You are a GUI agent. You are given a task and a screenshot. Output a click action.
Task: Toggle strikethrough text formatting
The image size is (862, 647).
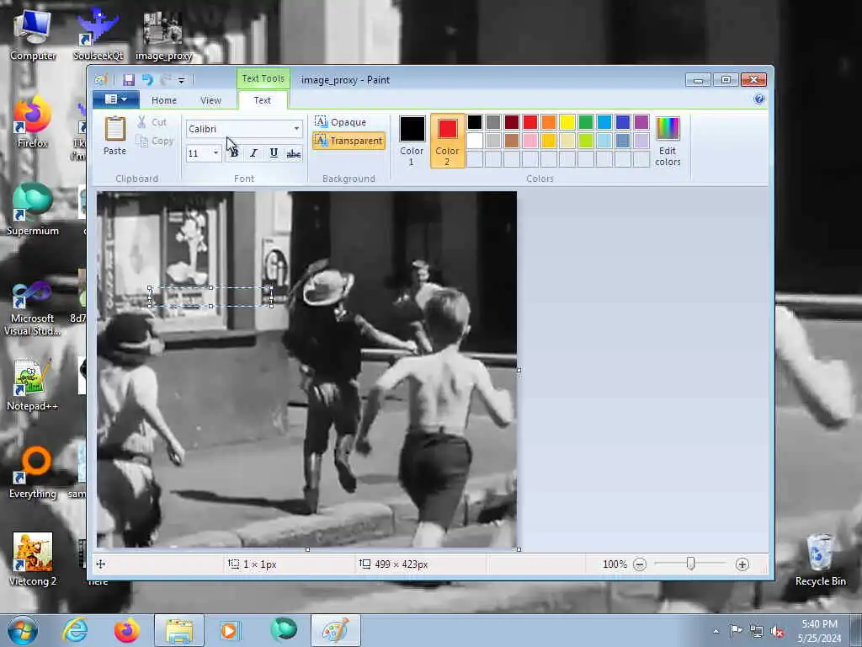(293, 153)
